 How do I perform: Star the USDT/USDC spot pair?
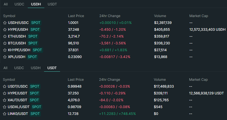pyautogui.click(x=5, y=86)
